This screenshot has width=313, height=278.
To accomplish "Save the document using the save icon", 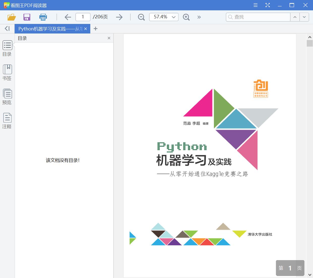I will pos(27,17).
